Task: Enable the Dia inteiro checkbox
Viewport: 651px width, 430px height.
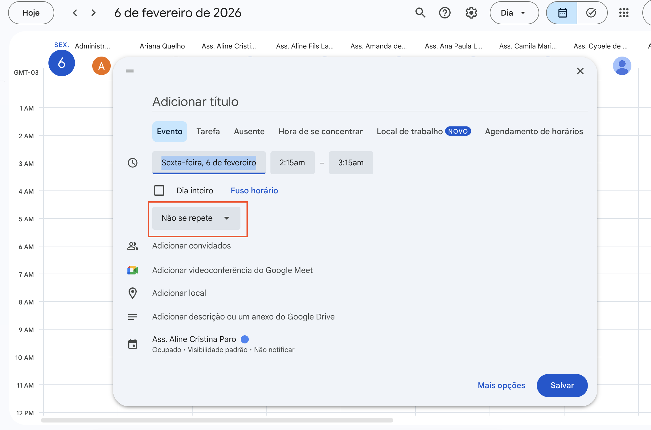Action: (159, 190)
